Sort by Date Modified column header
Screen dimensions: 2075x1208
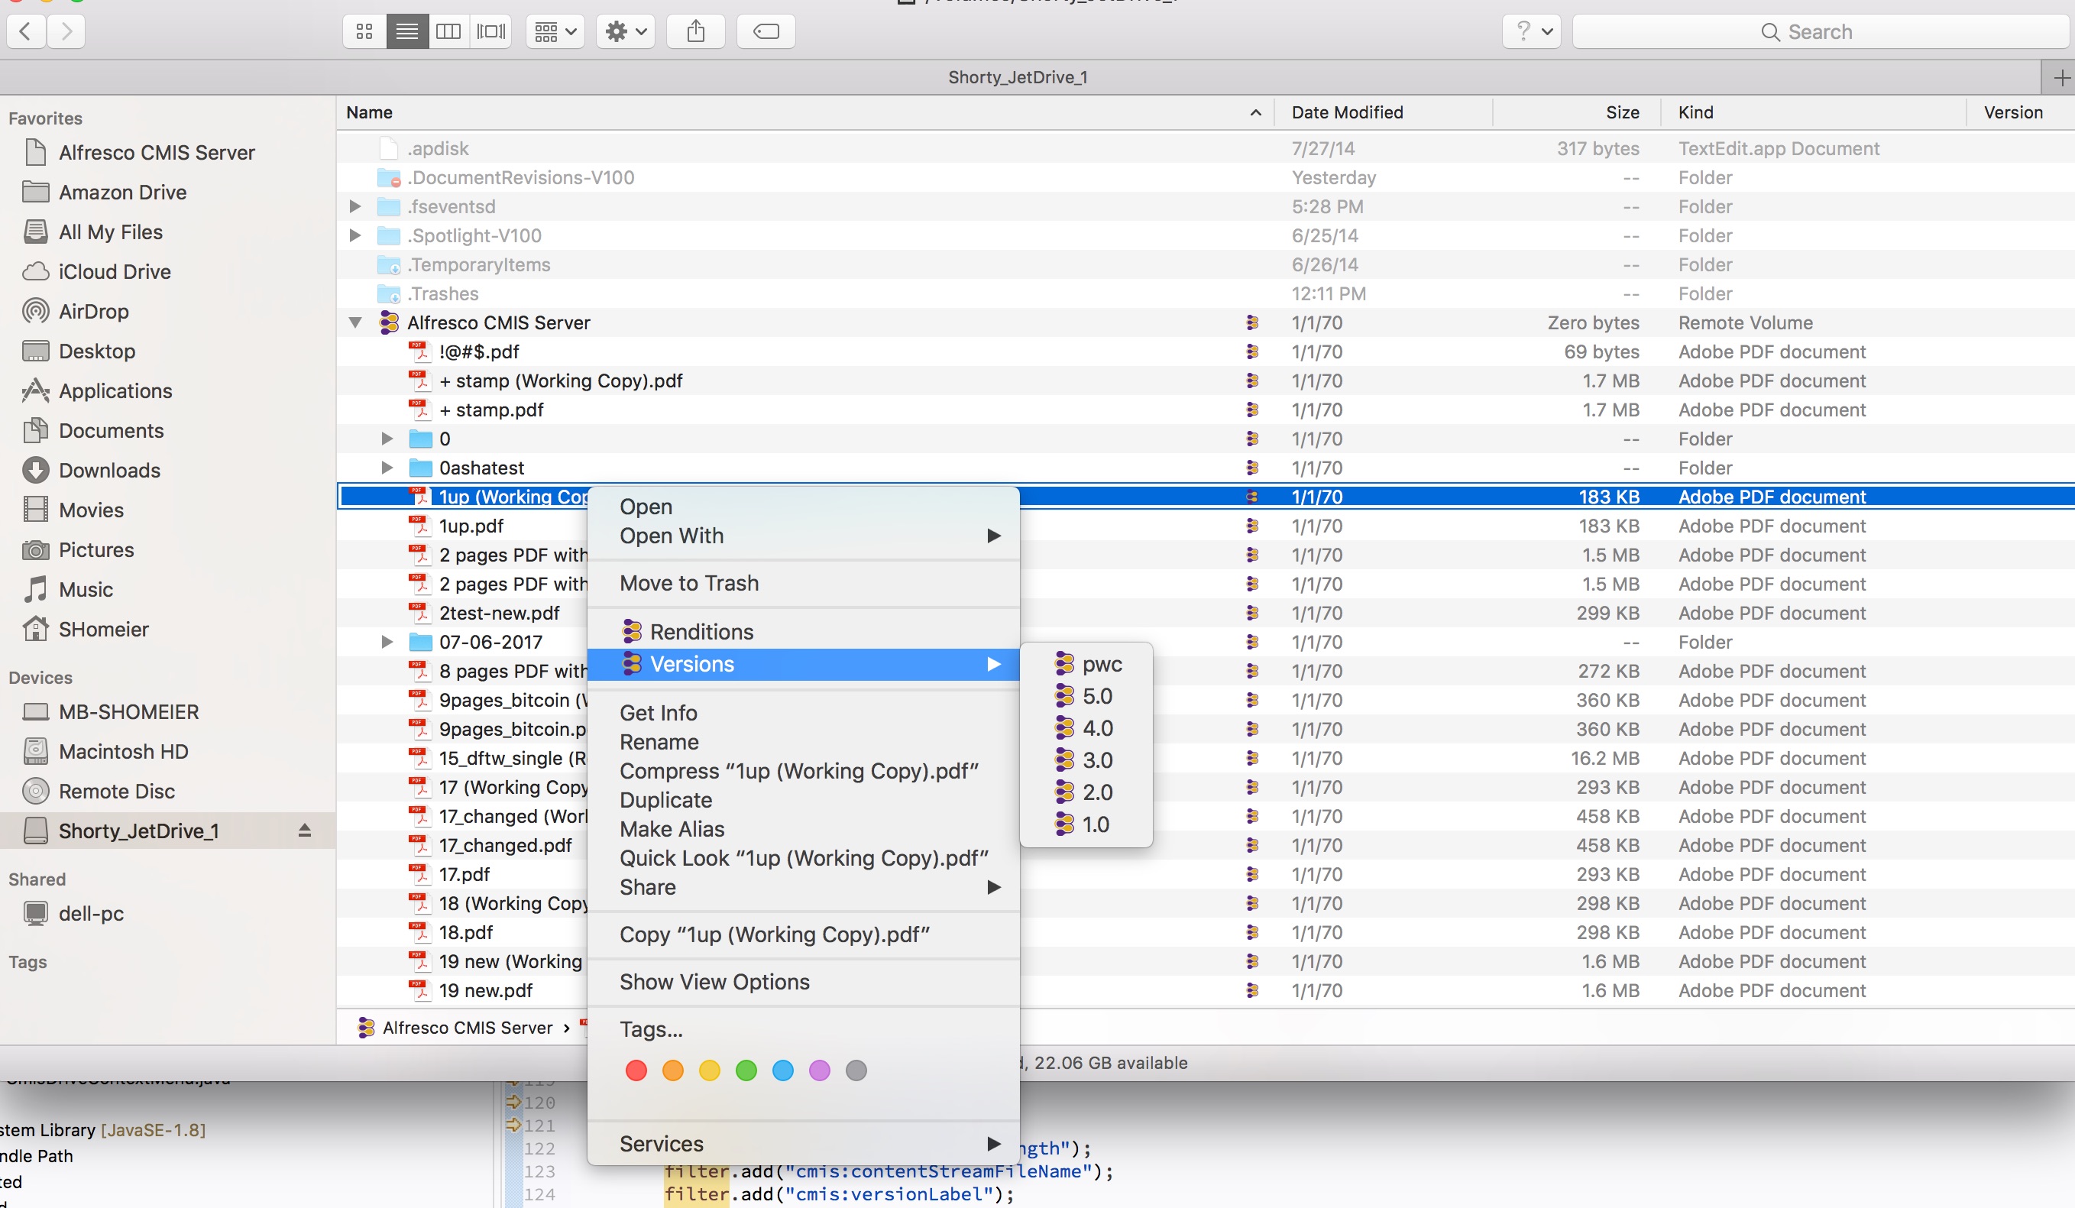(x=1347, y=112)
